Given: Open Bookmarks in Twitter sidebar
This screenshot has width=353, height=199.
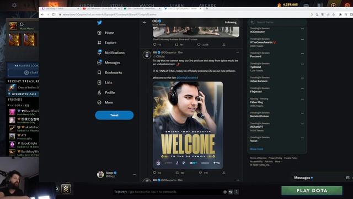Looking at the screenshot, I should [x=110, y=72].
